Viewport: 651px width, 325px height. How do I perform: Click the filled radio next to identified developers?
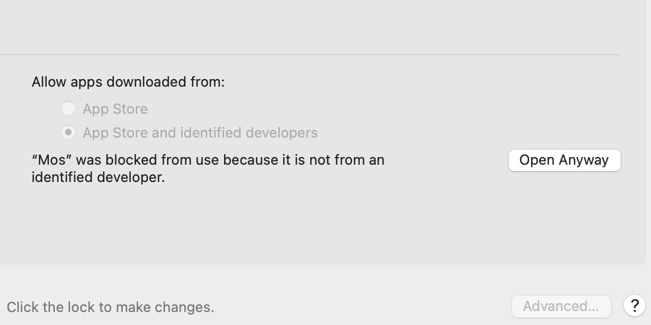[68, 132]
